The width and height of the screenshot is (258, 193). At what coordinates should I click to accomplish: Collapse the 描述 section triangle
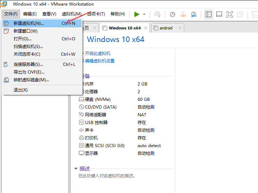pos(76,168)
